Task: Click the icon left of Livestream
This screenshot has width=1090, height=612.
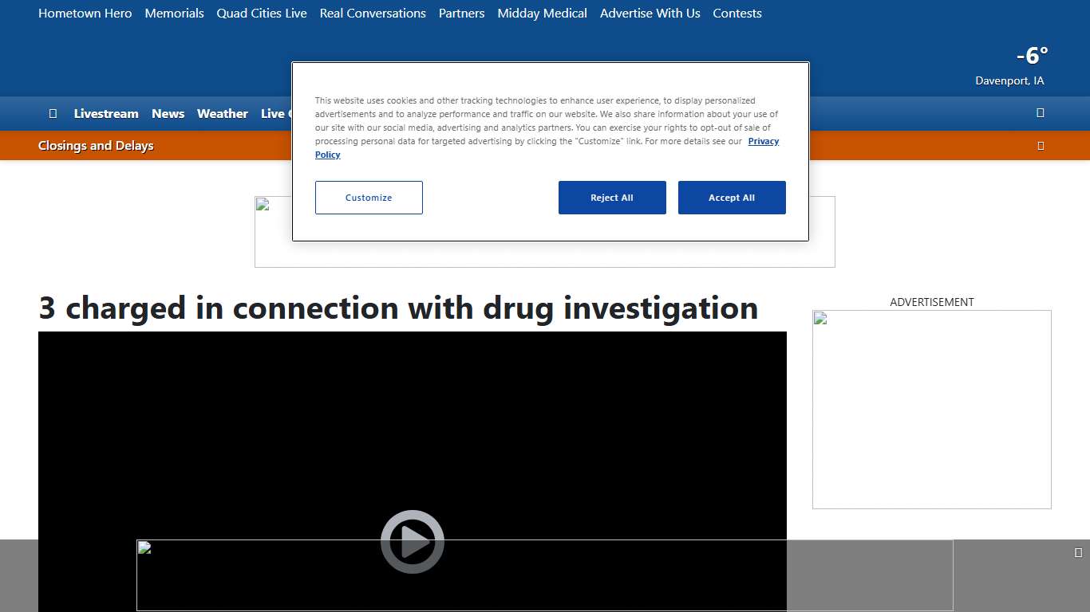Action: [x=53, y=114]
